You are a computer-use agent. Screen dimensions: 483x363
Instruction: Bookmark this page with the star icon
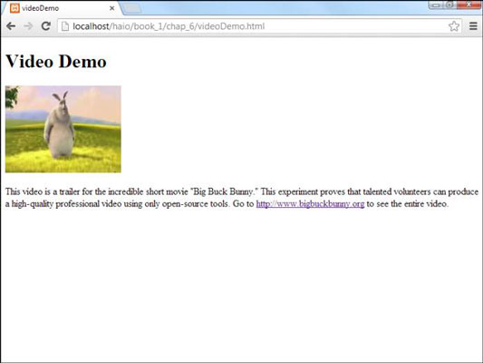point(454,26)
